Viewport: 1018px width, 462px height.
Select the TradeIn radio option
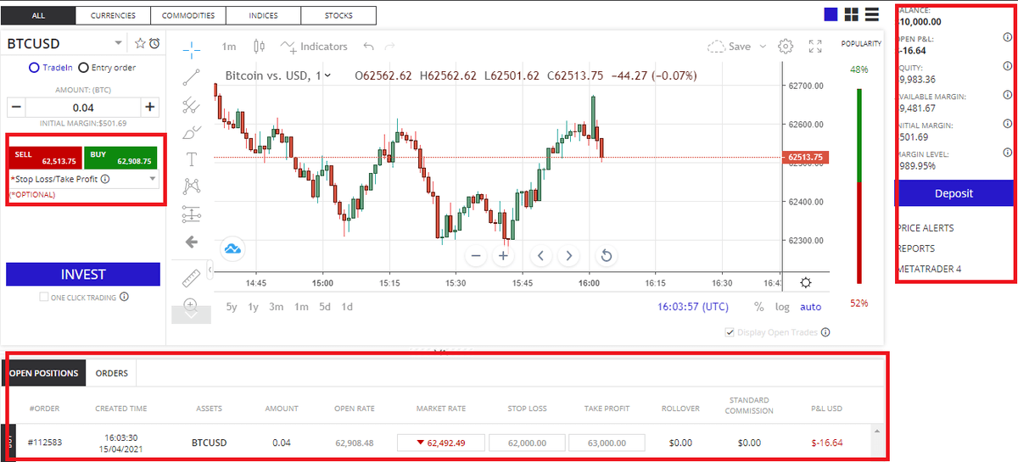point(35,68)
